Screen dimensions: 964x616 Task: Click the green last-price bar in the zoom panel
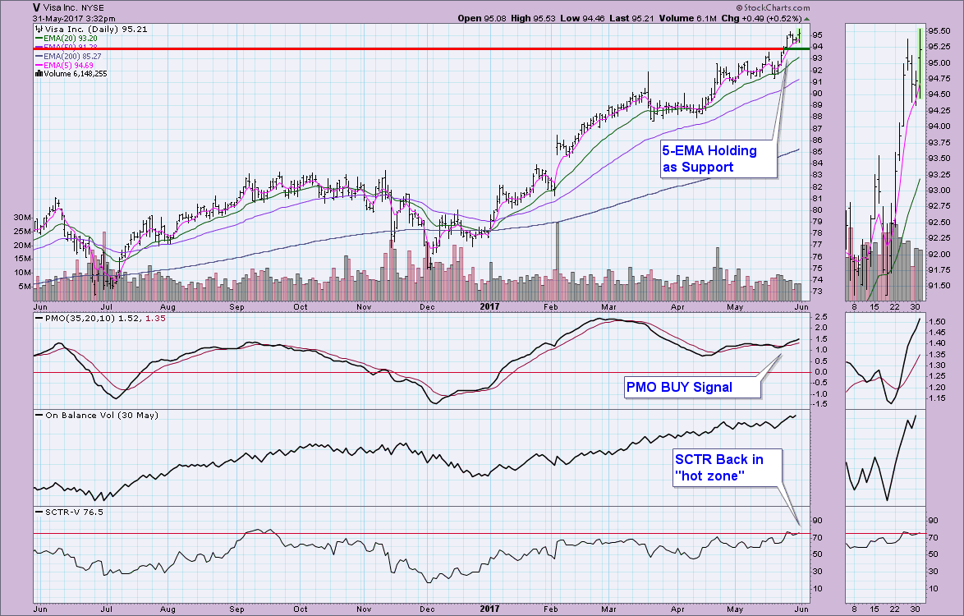(x=920, y=63)
